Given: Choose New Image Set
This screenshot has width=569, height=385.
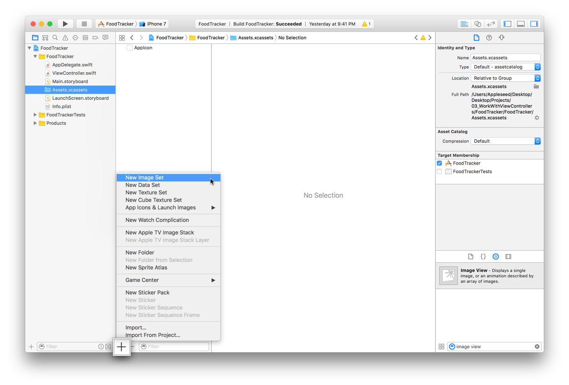Looking at the screenshot, I should pos(168,177).
